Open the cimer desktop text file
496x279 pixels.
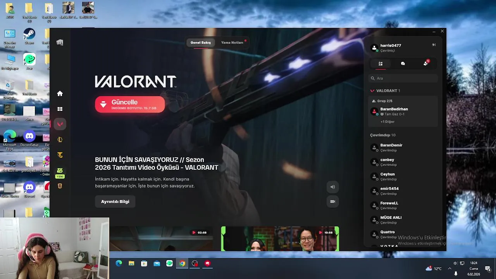point(29,114)
